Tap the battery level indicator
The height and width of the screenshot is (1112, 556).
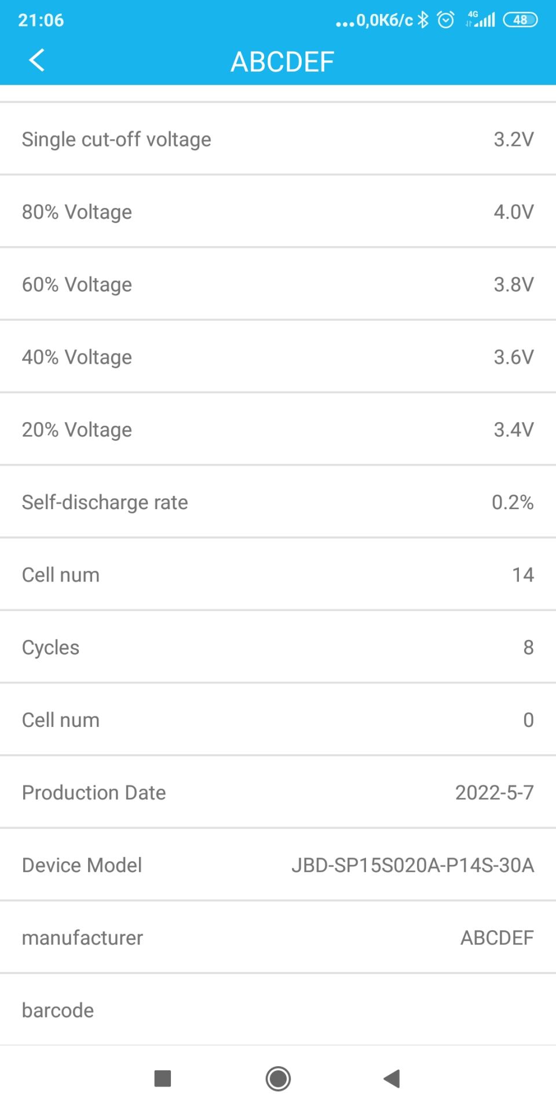coord(520,20)
